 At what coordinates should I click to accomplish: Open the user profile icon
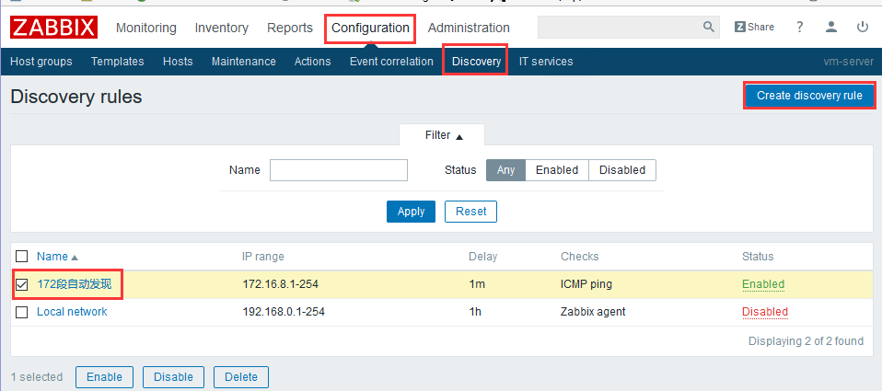(x=831, y=27)
